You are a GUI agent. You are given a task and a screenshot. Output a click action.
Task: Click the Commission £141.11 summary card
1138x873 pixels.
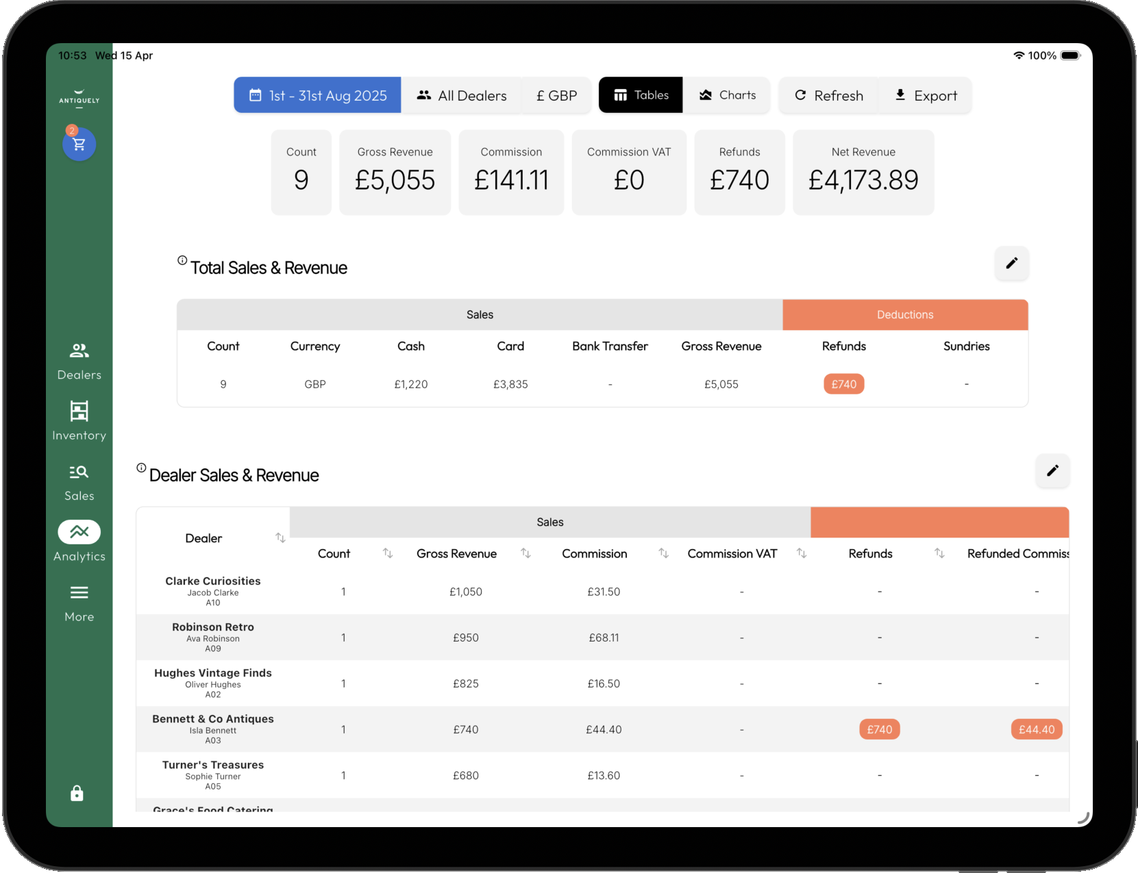tap(511, 173)
